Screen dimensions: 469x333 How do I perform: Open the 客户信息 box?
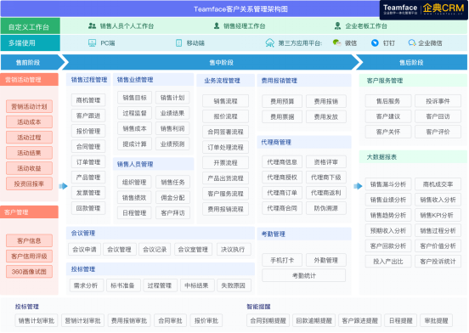pos(29,240)
